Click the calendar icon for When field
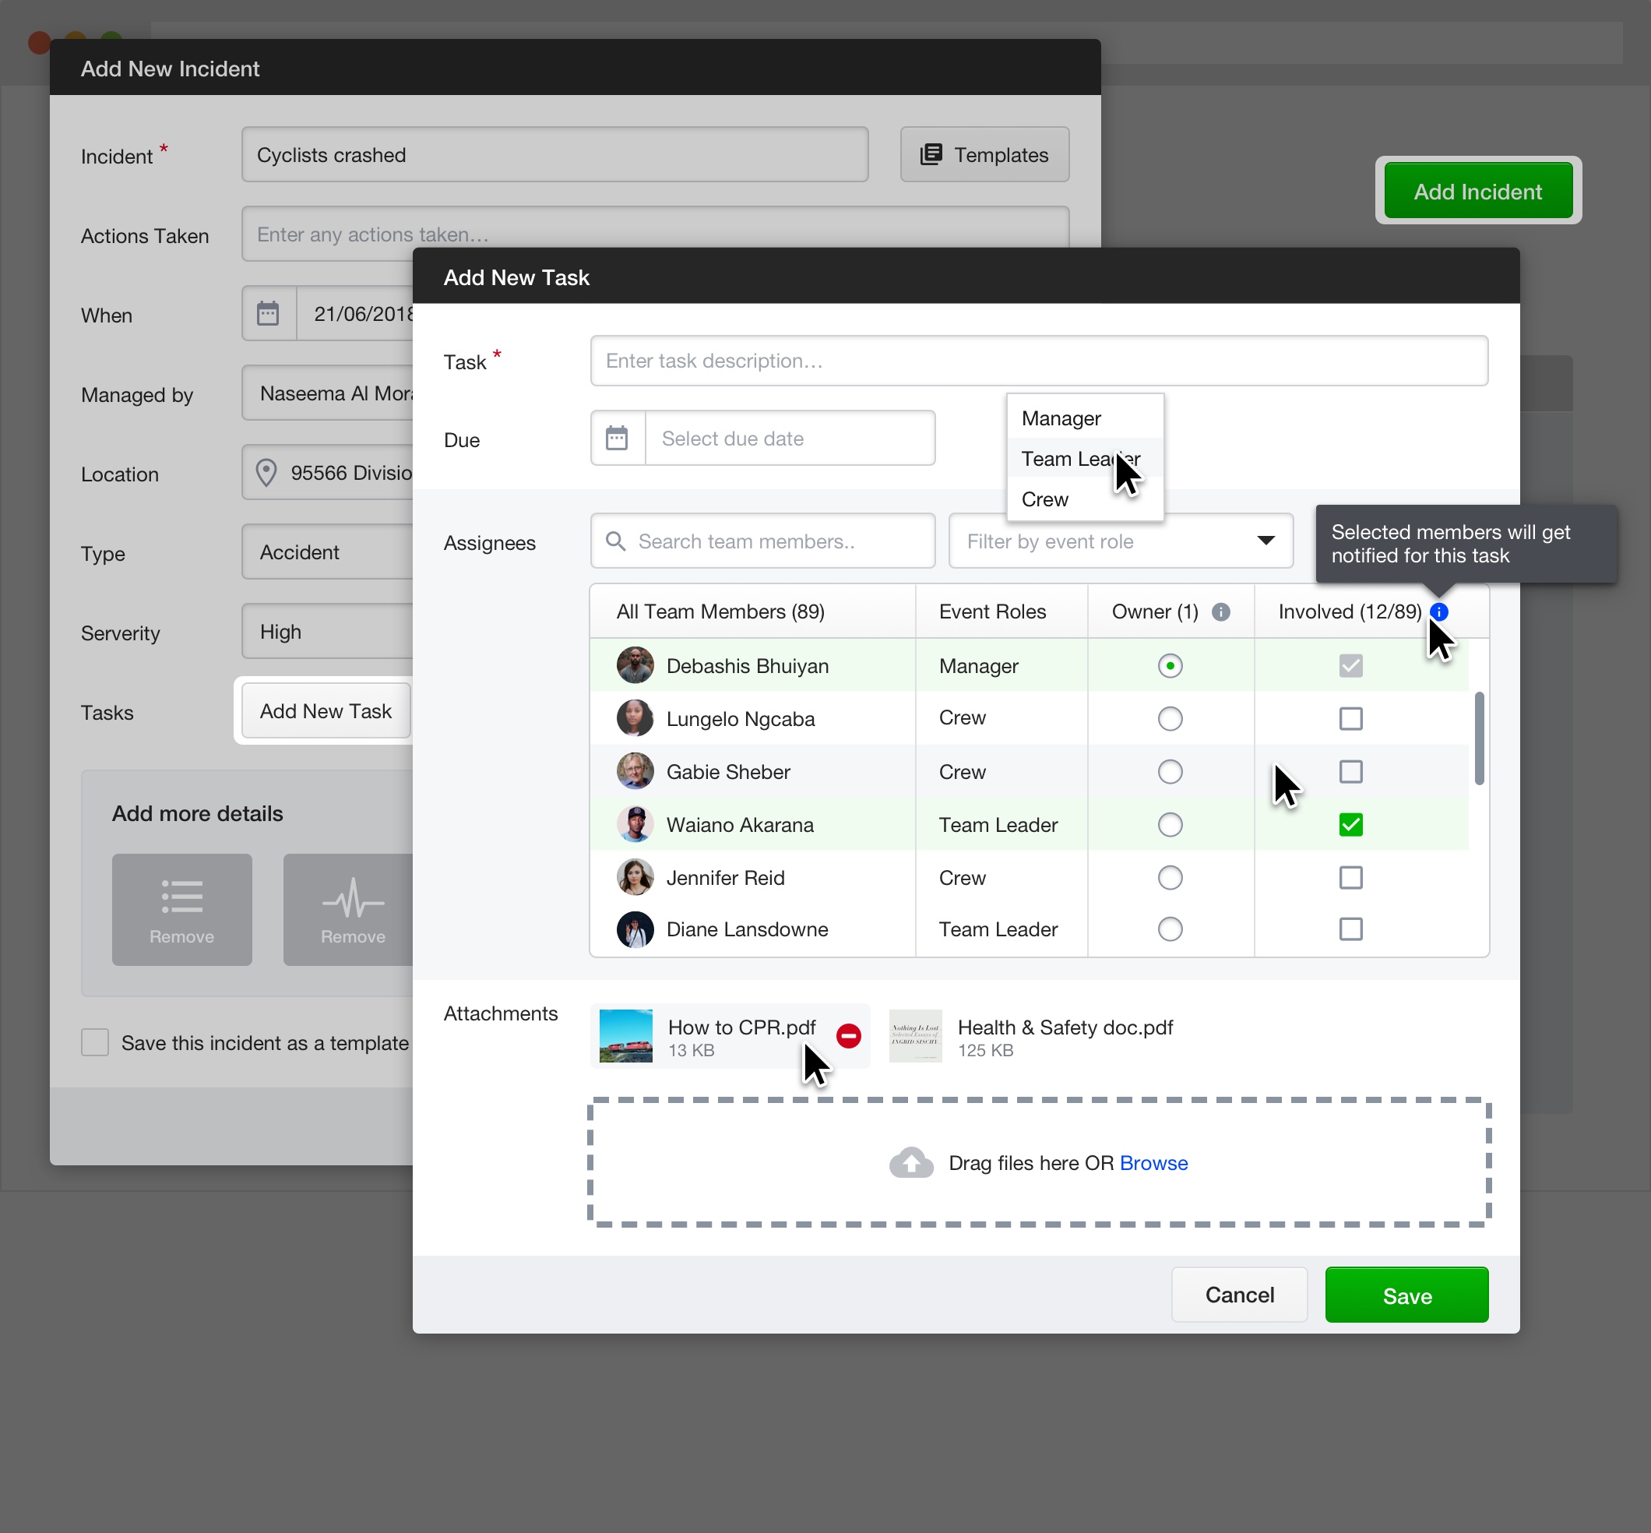 266,314
